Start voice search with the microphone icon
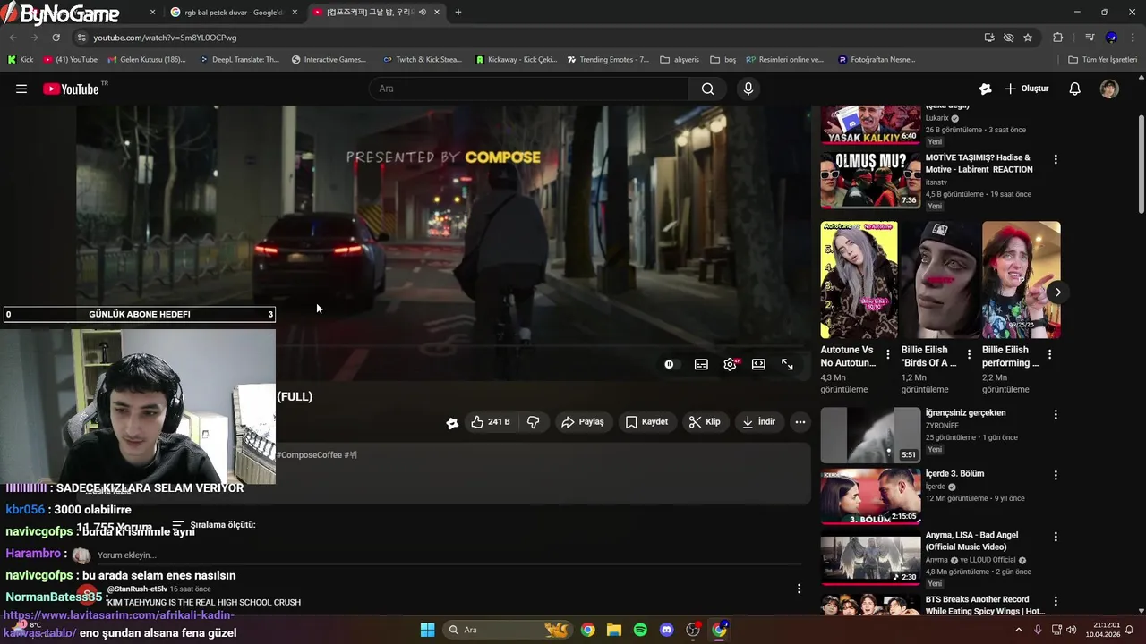The image size is (1146, 644). tap(748, 89)
